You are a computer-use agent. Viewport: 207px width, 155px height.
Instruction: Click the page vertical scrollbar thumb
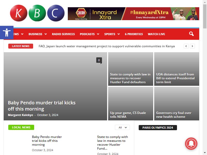205,16
